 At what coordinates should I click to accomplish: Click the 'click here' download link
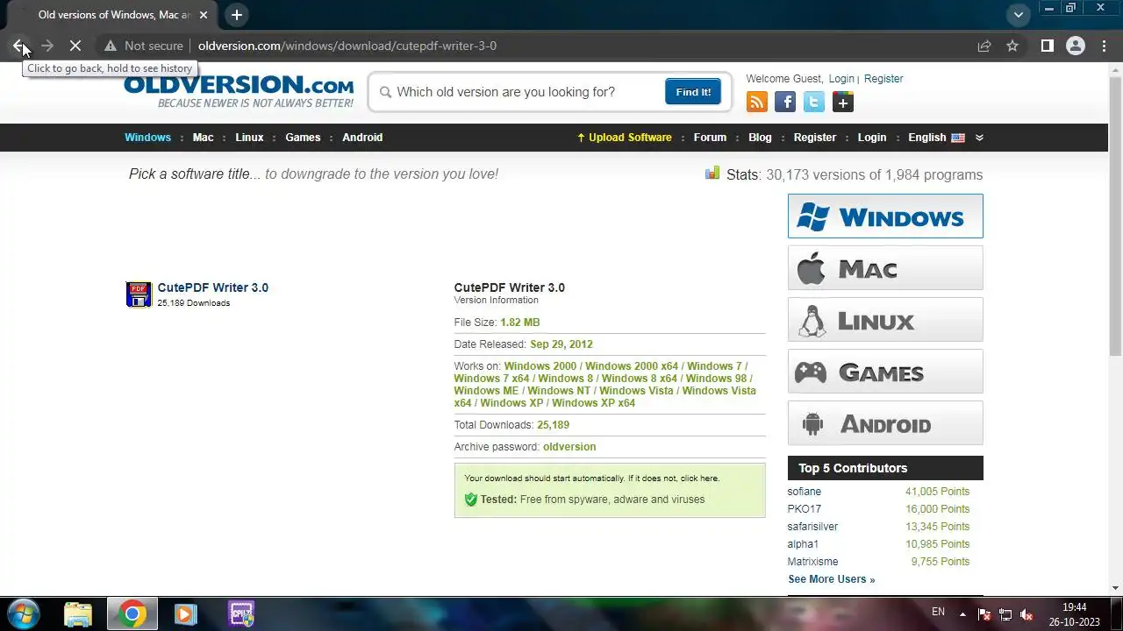tap(699, 479)
